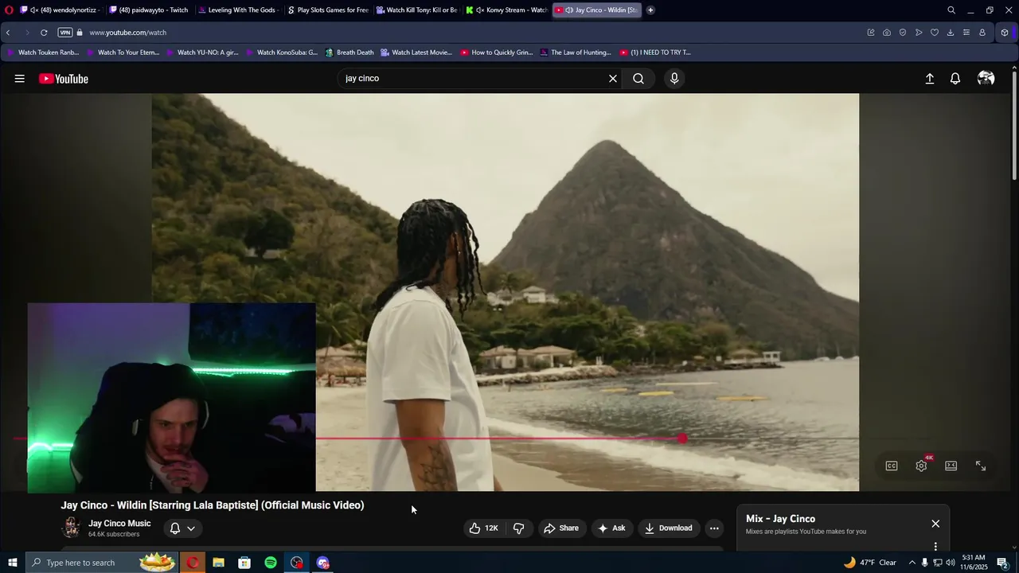This screenshot has width=1019, height=573.
Task: Open Easy Setup sliders icon
Action: [966, 33]
